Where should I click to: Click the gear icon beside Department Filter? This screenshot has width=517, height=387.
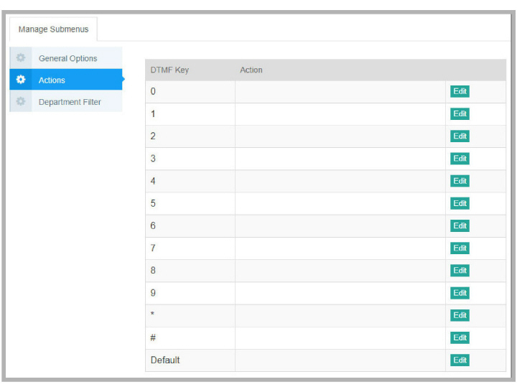[21, 102]
